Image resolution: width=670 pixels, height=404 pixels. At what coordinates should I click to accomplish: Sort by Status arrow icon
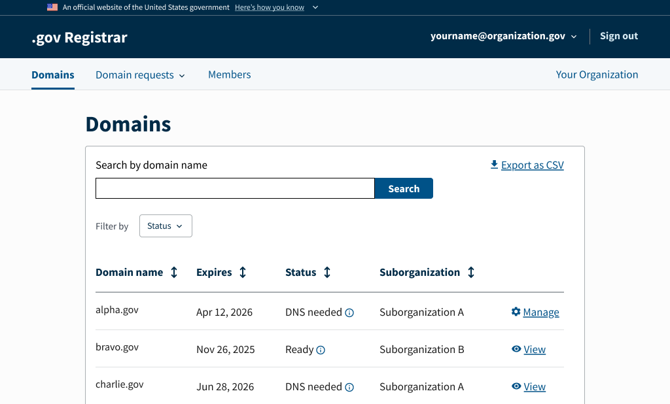(x=327, y=273)
